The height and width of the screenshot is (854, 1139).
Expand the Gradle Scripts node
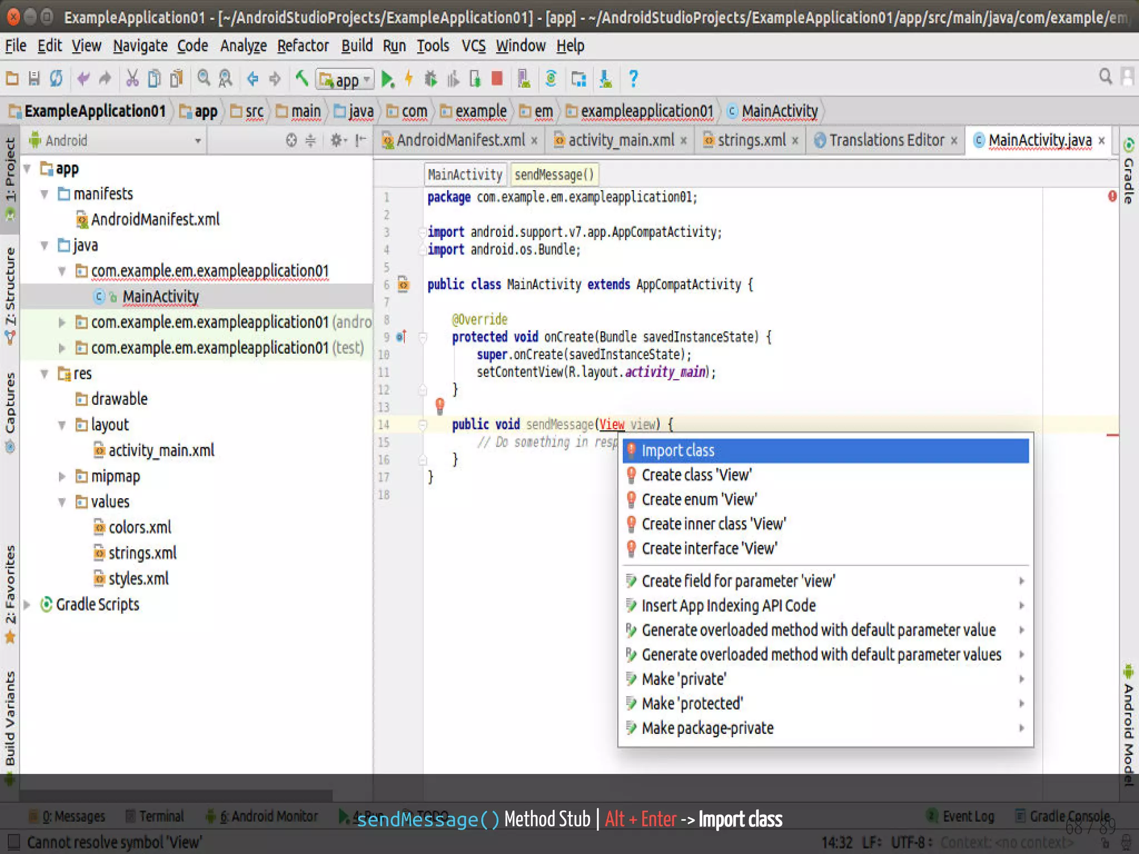pos(27,604)
